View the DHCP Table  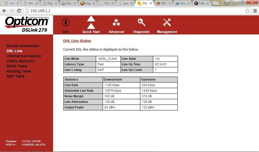(x=17, y=66)
